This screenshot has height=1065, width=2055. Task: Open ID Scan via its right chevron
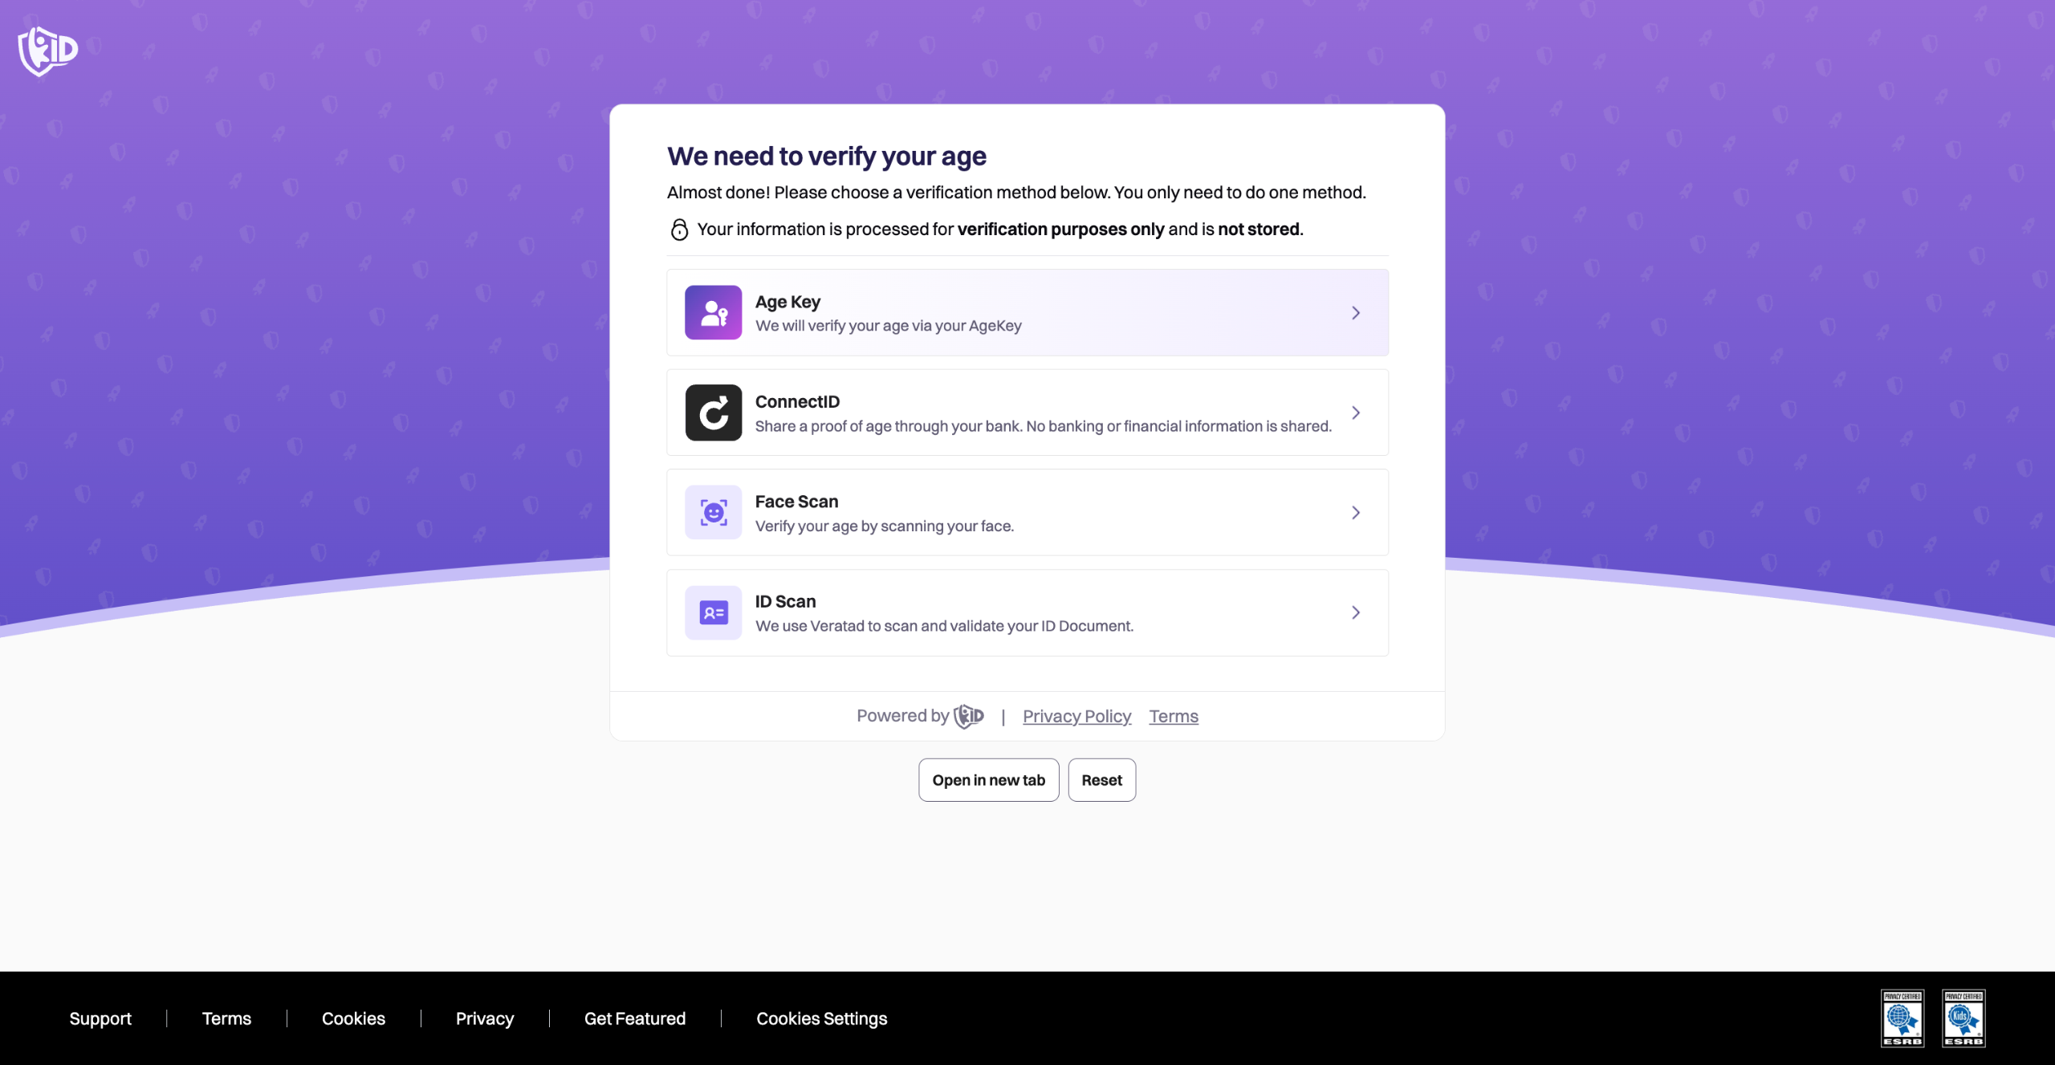click(1355, 612)
